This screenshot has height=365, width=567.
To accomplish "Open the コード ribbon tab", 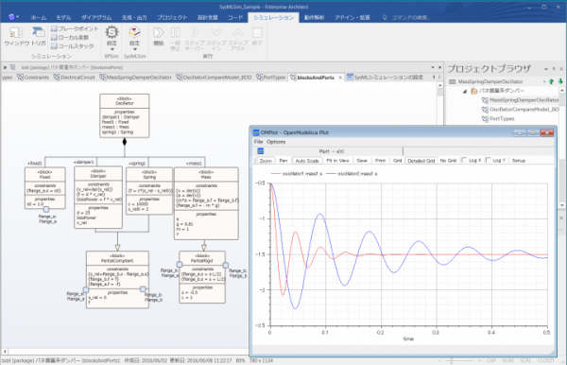I will pyautogui.click(x=235, y=17).
